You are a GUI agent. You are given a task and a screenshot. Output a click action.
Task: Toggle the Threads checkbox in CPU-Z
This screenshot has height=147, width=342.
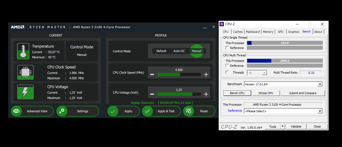click(x=227, y=72)
